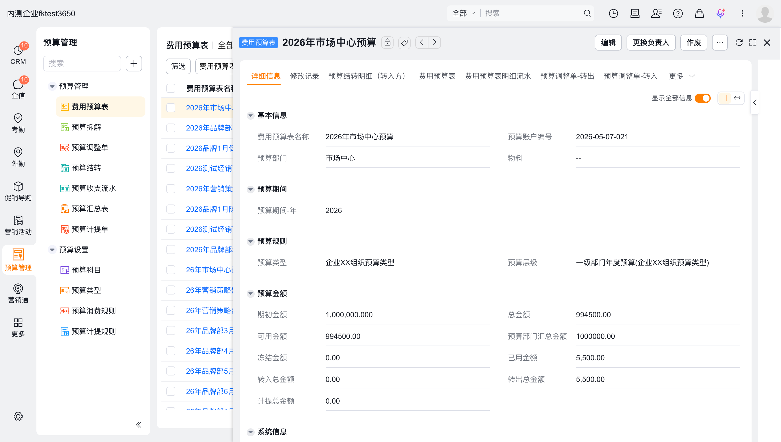Open the 营销活动 sidebar icon
Image resolution: width=781 pixels, height=442 pixels.
[x=18, y=225]
